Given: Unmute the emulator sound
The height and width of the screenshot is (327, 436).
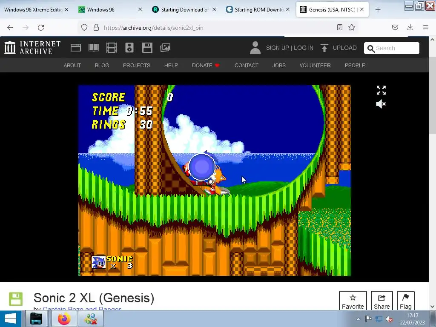Looking at the screenshot, I should (381, 104).
